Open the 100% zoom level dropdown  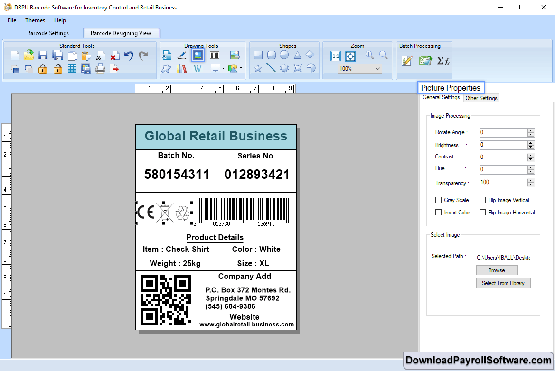click(x=377, y=69)
